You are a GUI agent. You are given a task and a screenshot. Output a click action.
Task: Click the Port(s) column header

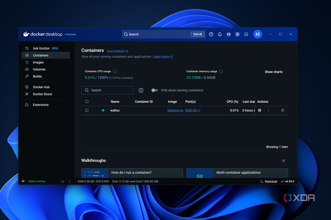[190, 102]
